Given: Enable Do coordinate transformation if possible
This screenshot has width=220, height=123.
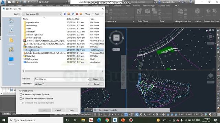Looking at the screenshot, I should click(21, 99).
